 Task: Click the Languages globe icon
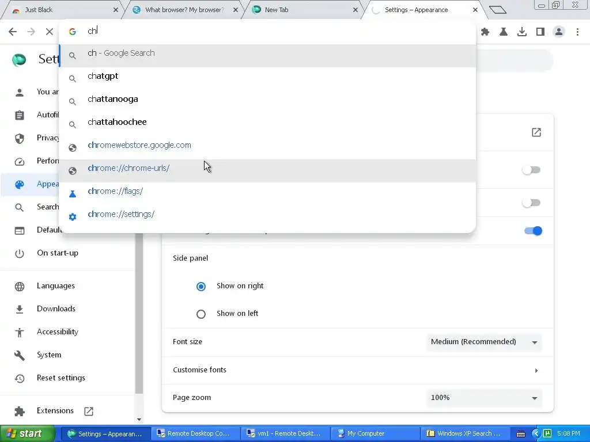(20, 287)
